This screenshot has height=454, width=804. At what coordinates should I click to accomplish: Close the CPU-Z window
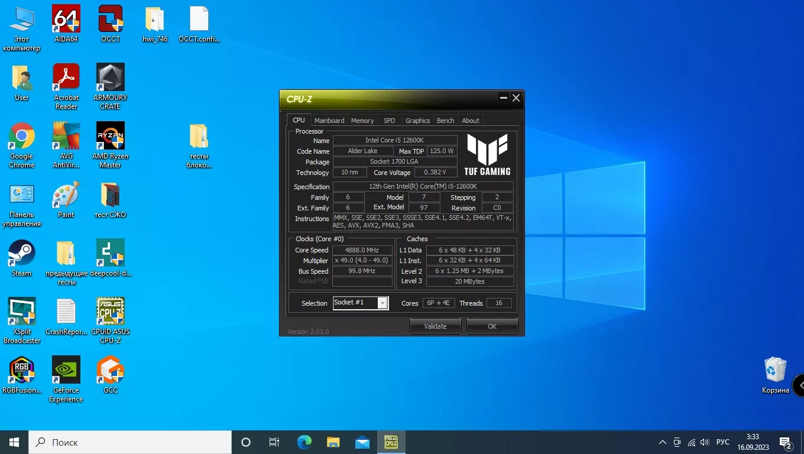[516, 98]
